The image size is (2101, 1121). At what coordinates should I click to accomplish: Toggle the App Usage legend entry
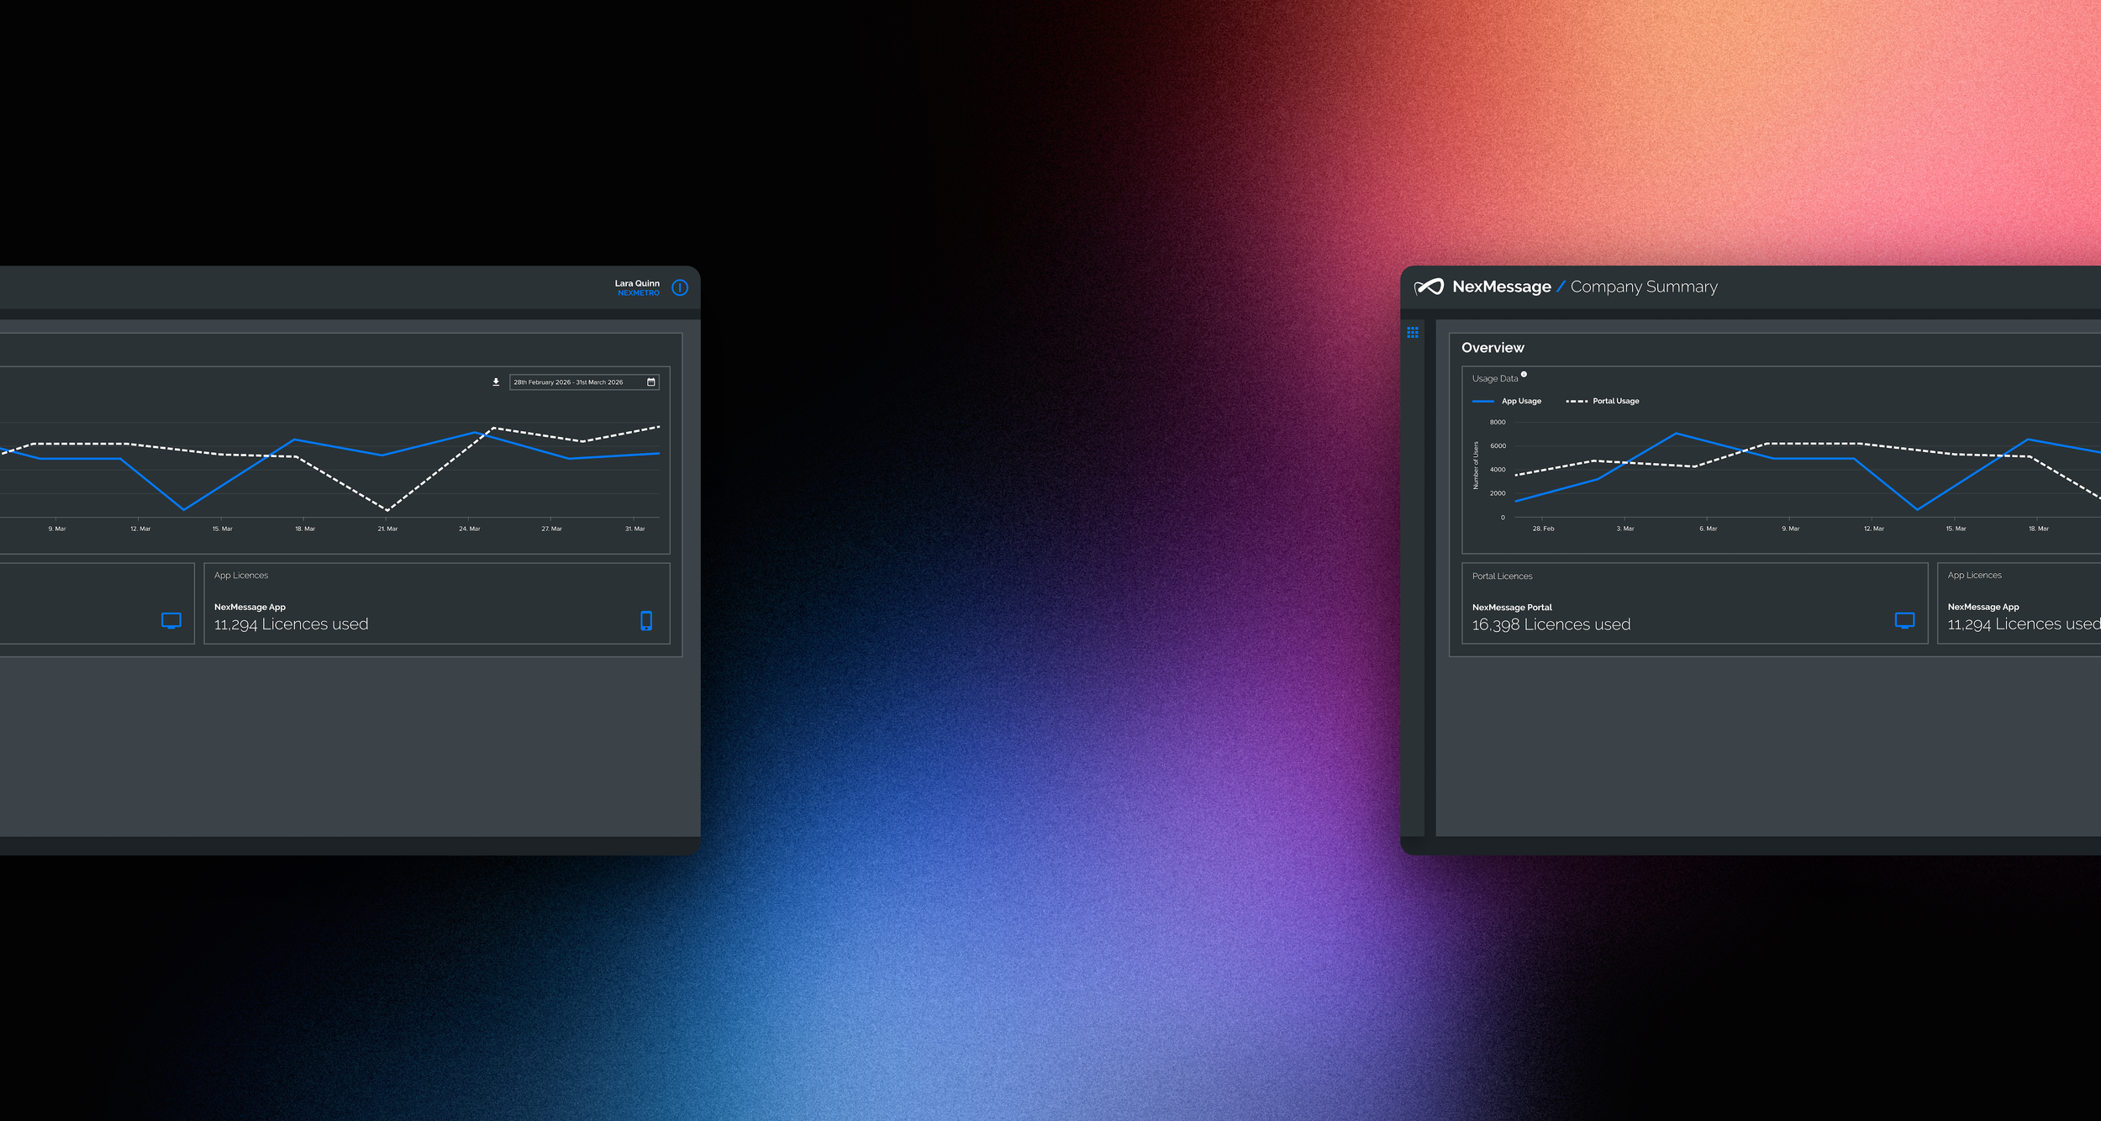[x=1507, y=401]
